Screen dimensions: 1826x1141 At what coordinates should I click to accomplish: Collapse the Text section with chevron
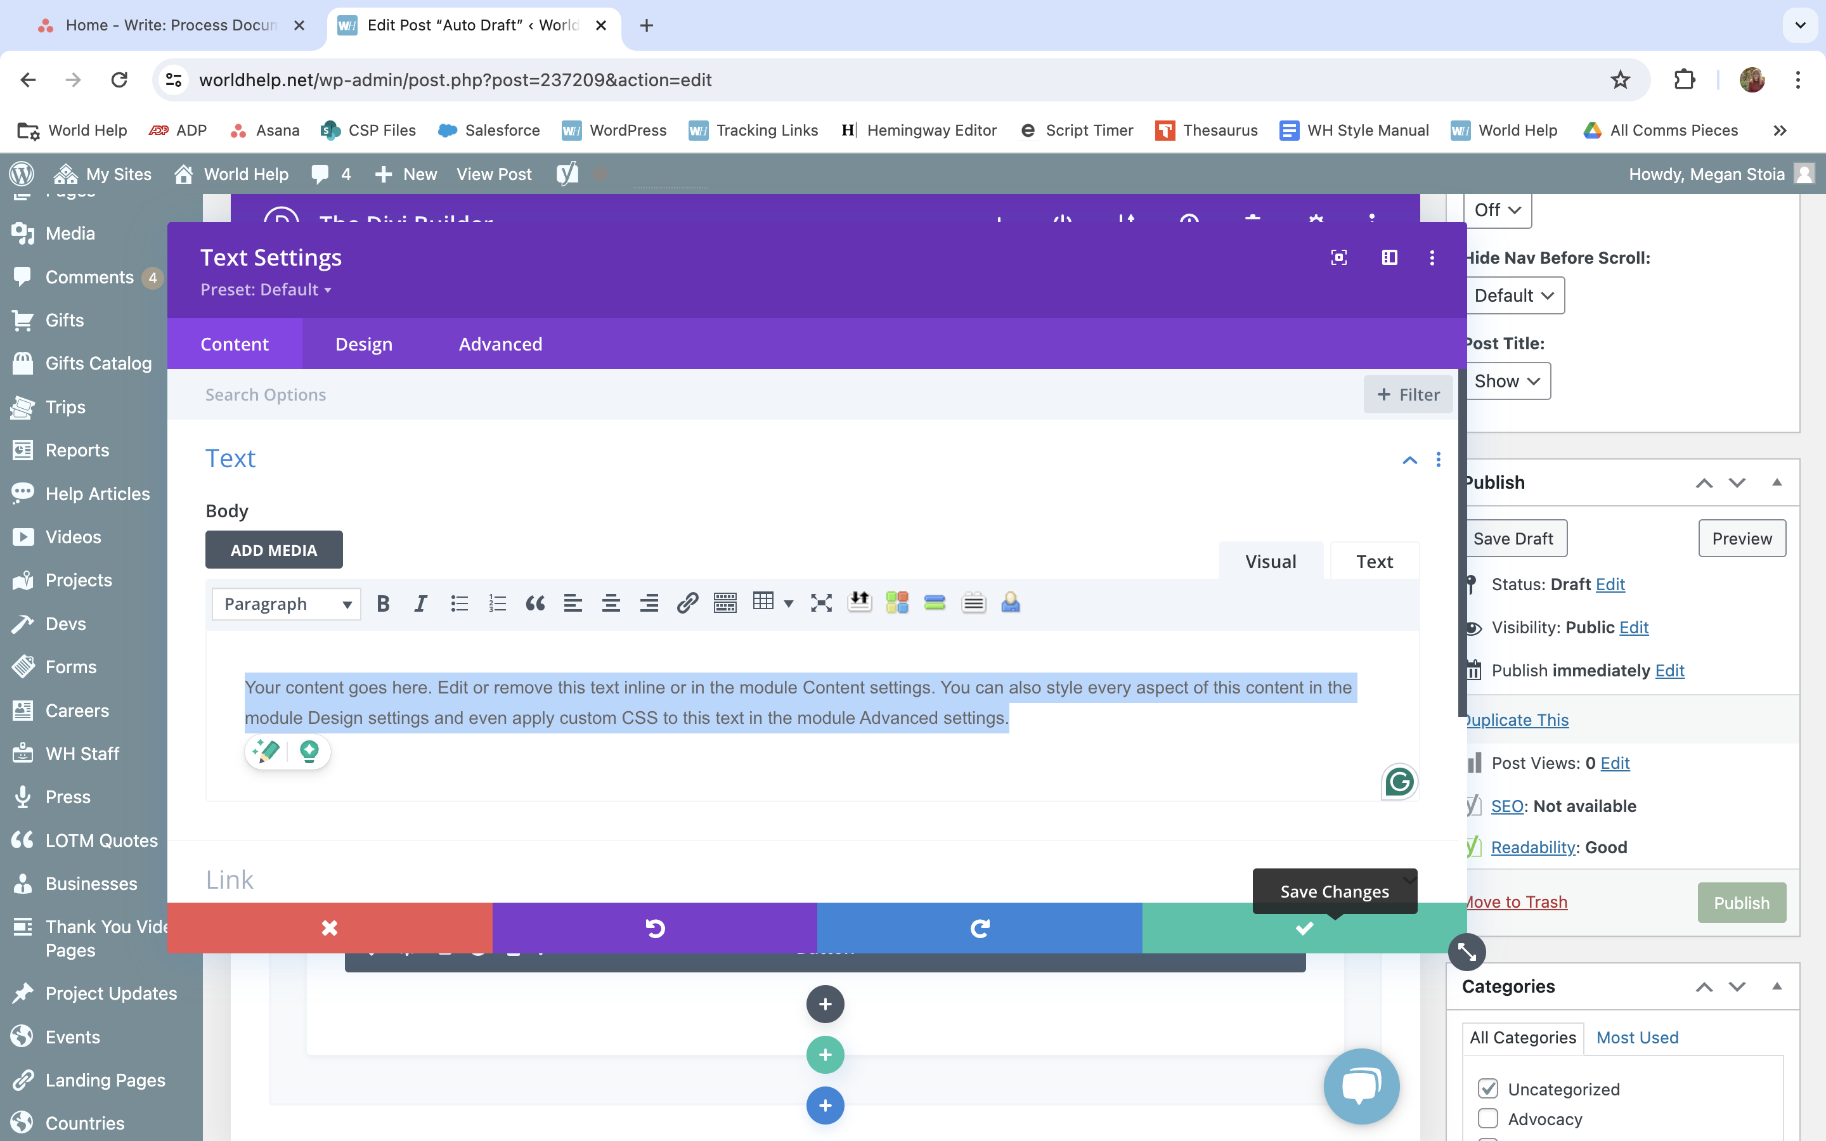(1409, 460)
